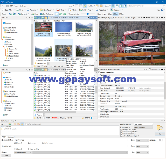The width and height of the screenshot is (166, 159).
Task: Uncheck Clear previous results
Action: 121,130
